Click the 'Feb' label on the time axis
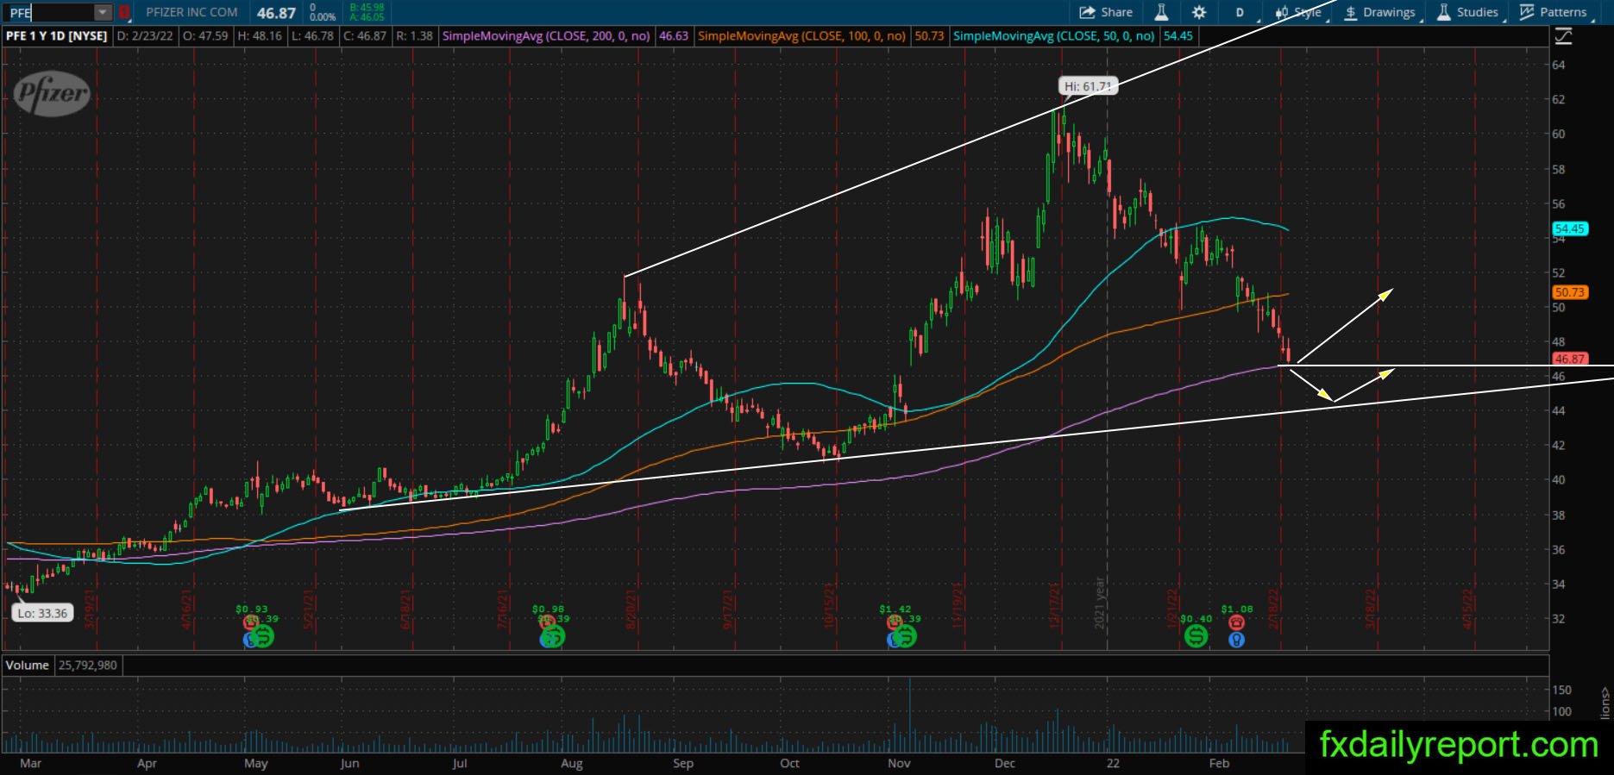This screenshot has width=1614, height=775. click(x=1218, y=763)
